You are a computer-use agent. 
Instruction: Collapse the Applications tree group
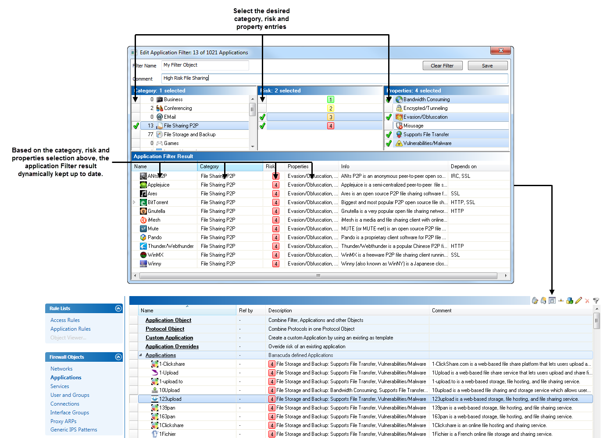click(x=141, y=355)
